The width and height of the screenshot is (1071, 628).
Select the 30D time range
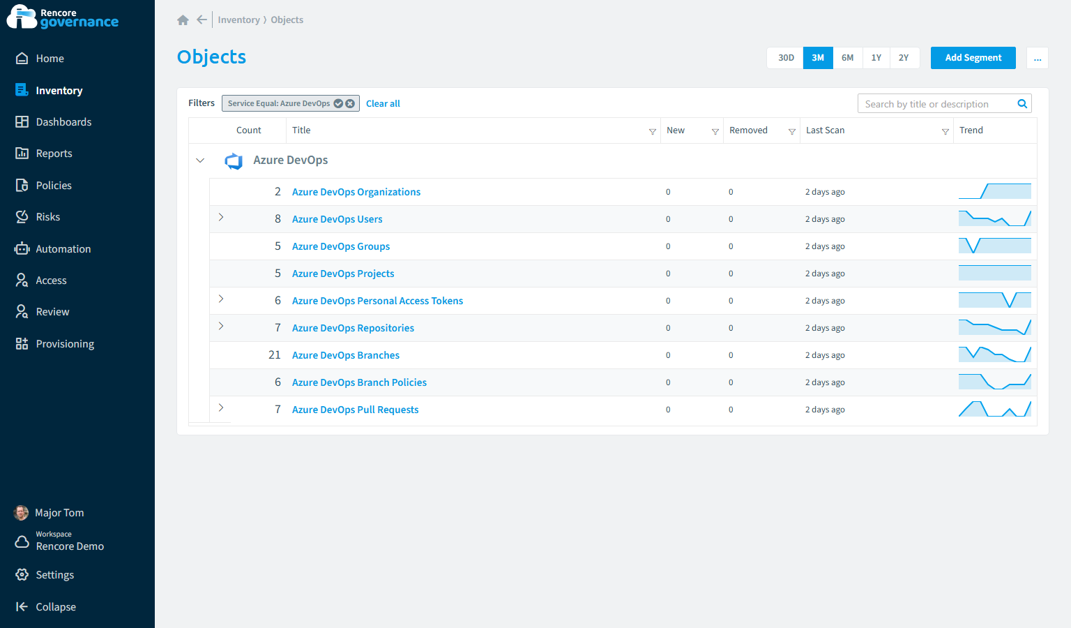click(x=786, y=58)
